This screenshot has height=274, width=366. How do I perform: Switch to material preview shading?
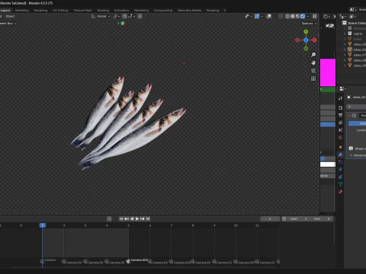coord(297,16)
